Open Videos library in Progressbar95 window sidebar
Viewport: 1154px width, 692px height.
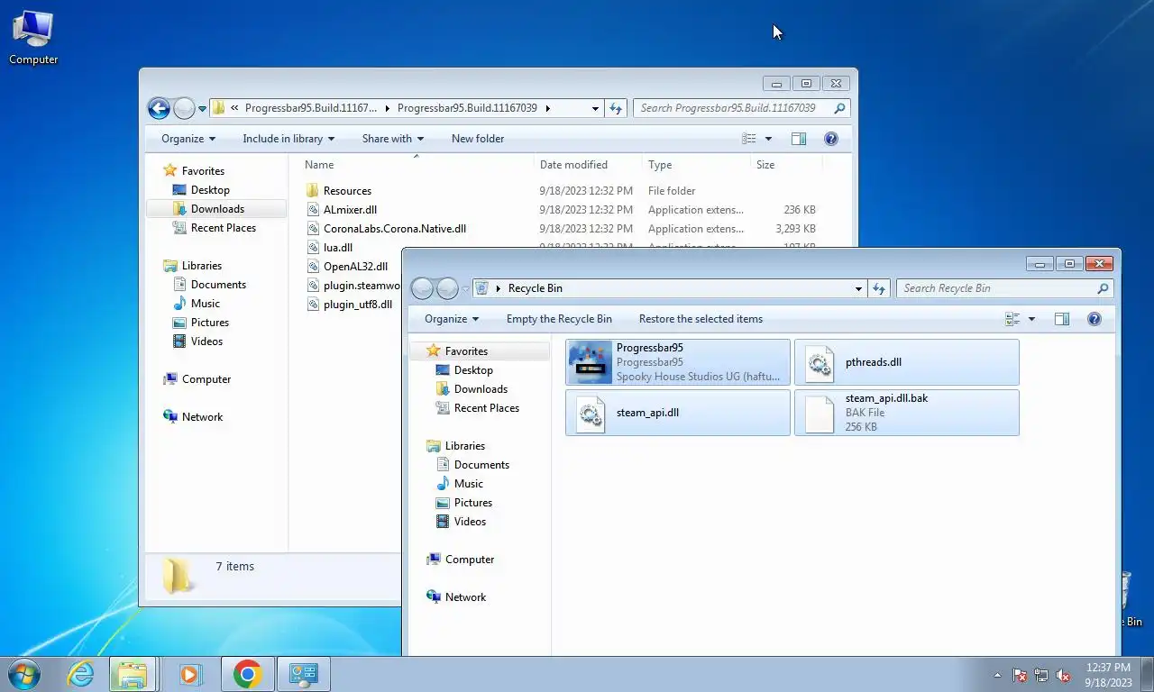[x=206, y=341]
